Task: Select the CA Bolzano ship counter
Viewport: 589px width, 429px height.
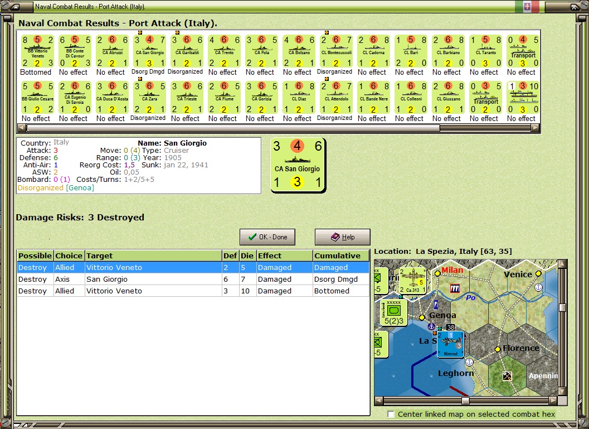Action: coord(299,51)
